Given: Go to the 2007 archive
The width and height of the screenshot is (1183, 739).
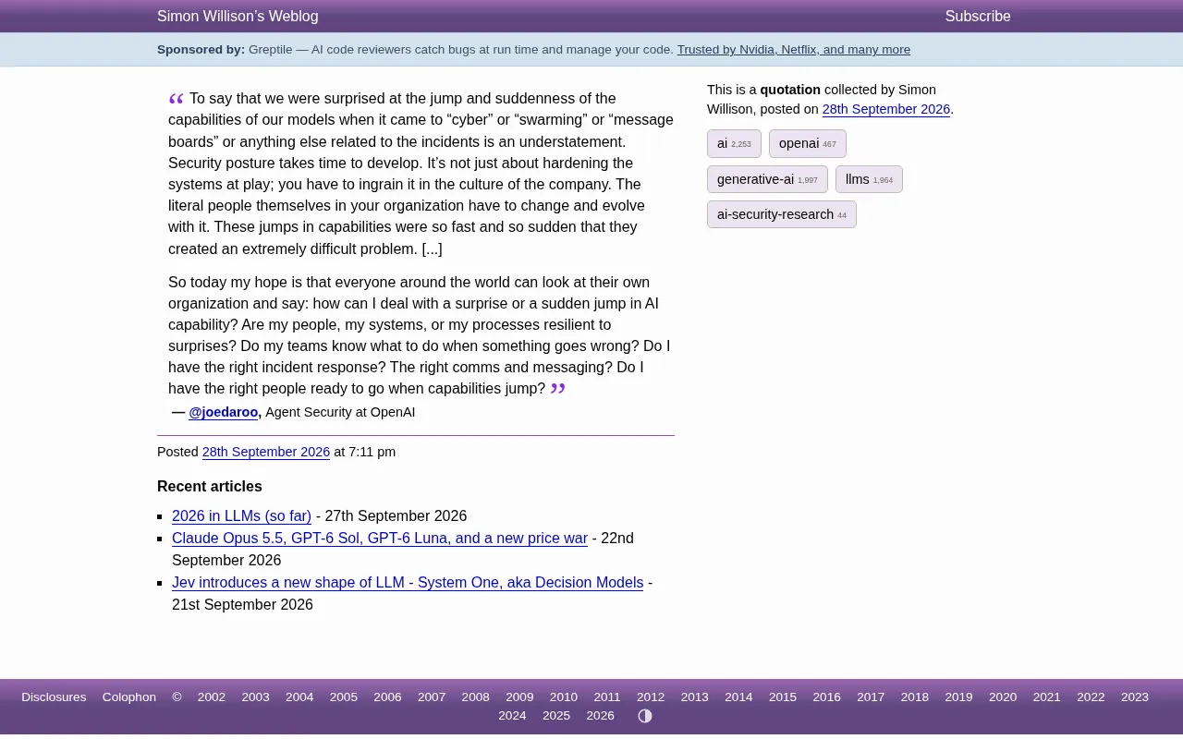Looking at the screenshot, I should (432, 697).
